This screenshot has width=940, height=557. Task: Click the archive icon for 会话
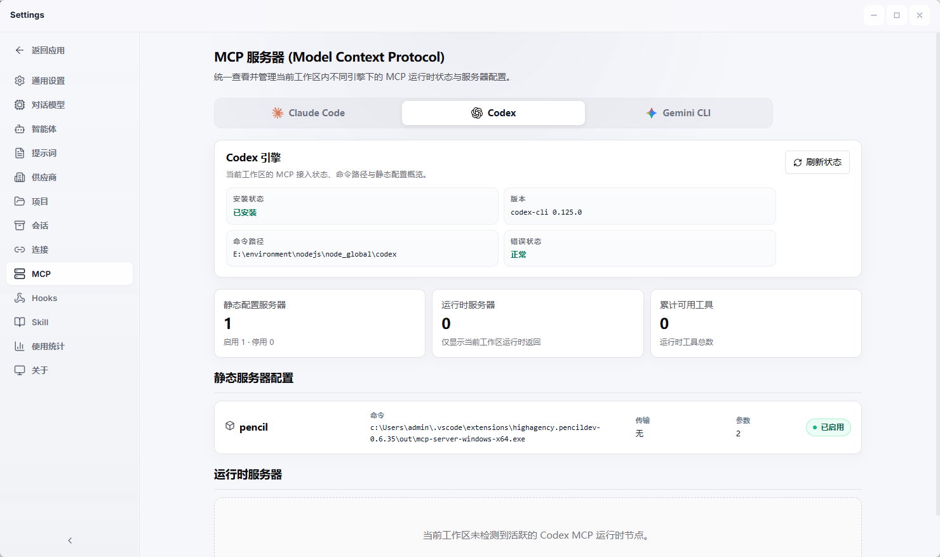(x=20, y=225)
